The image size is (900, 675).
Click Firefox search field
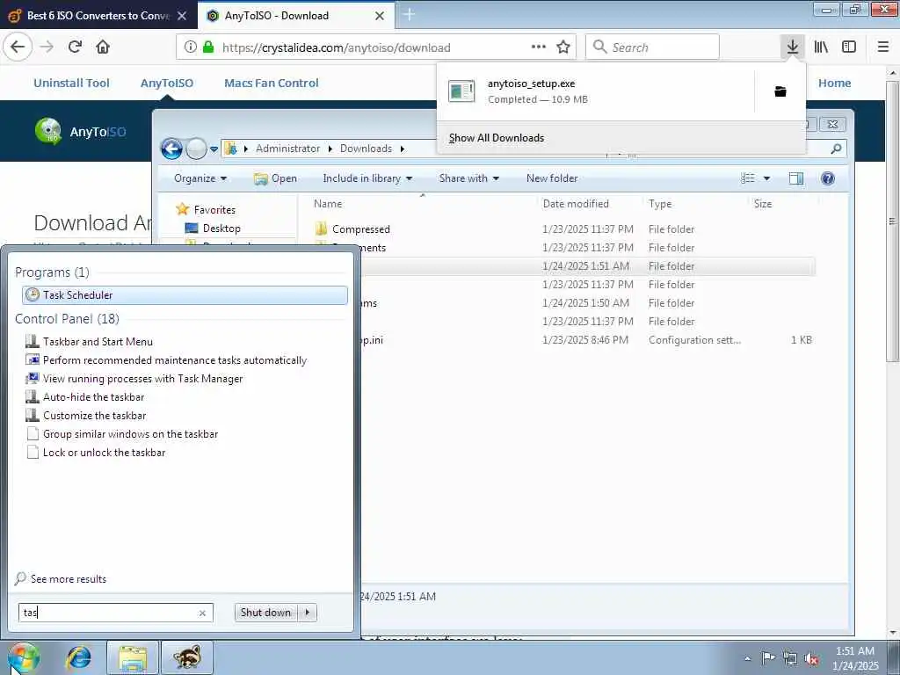(652, 47)
